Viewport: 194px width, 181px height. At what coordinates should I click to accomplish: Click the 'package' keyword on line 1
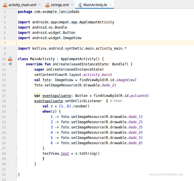pos(25,12)
